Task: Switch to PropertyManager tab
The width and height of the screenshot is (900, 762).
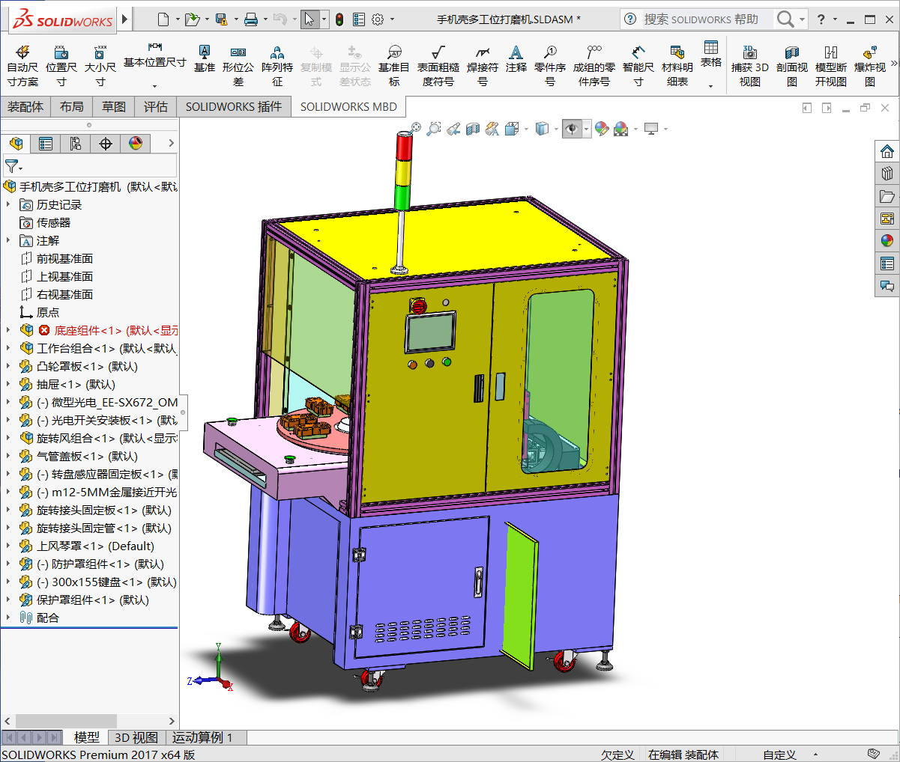Action: click(x=46, y=143)
